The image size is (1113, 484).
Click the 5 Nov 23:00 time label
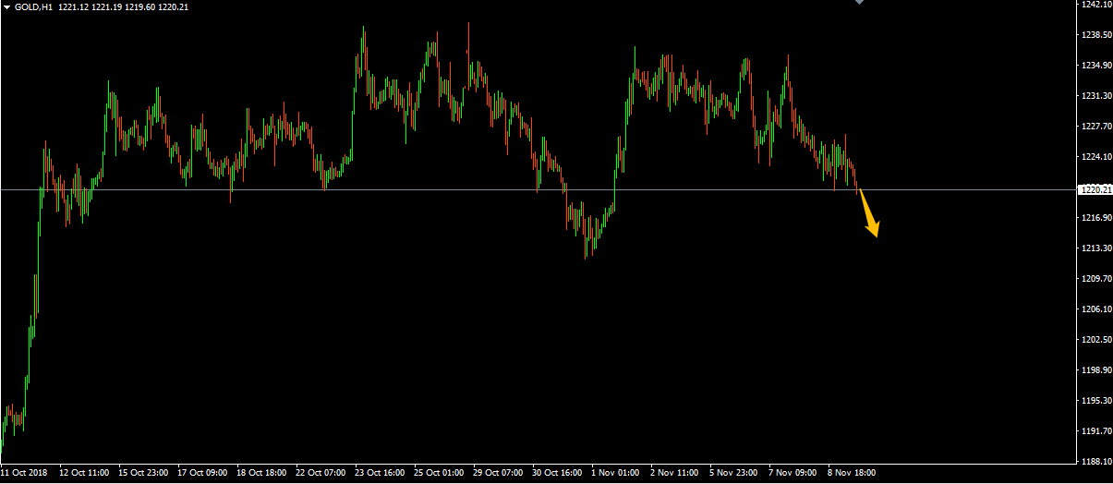(733, 473)
